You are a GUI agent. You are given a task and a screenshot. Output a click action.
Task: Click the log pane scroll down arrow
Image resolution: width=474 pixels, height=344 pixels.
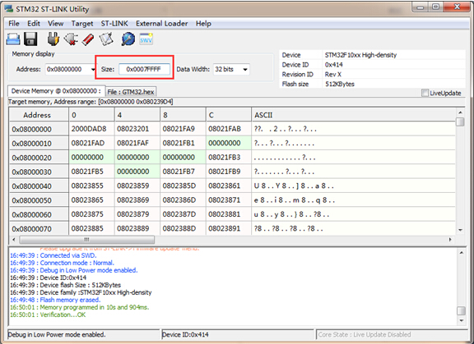coord(461,320)
